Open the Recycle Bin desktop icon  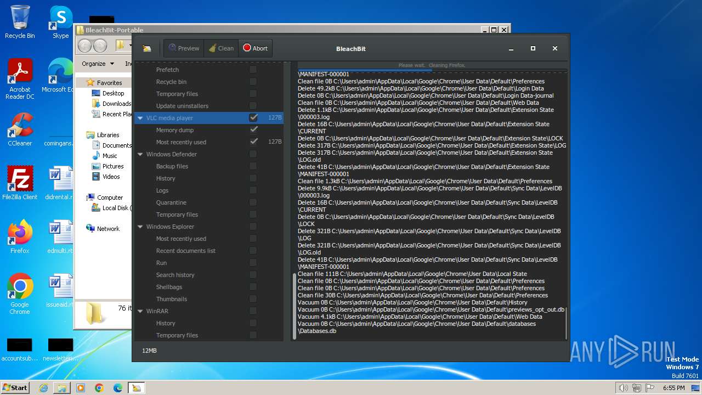(x=20, y=22)
